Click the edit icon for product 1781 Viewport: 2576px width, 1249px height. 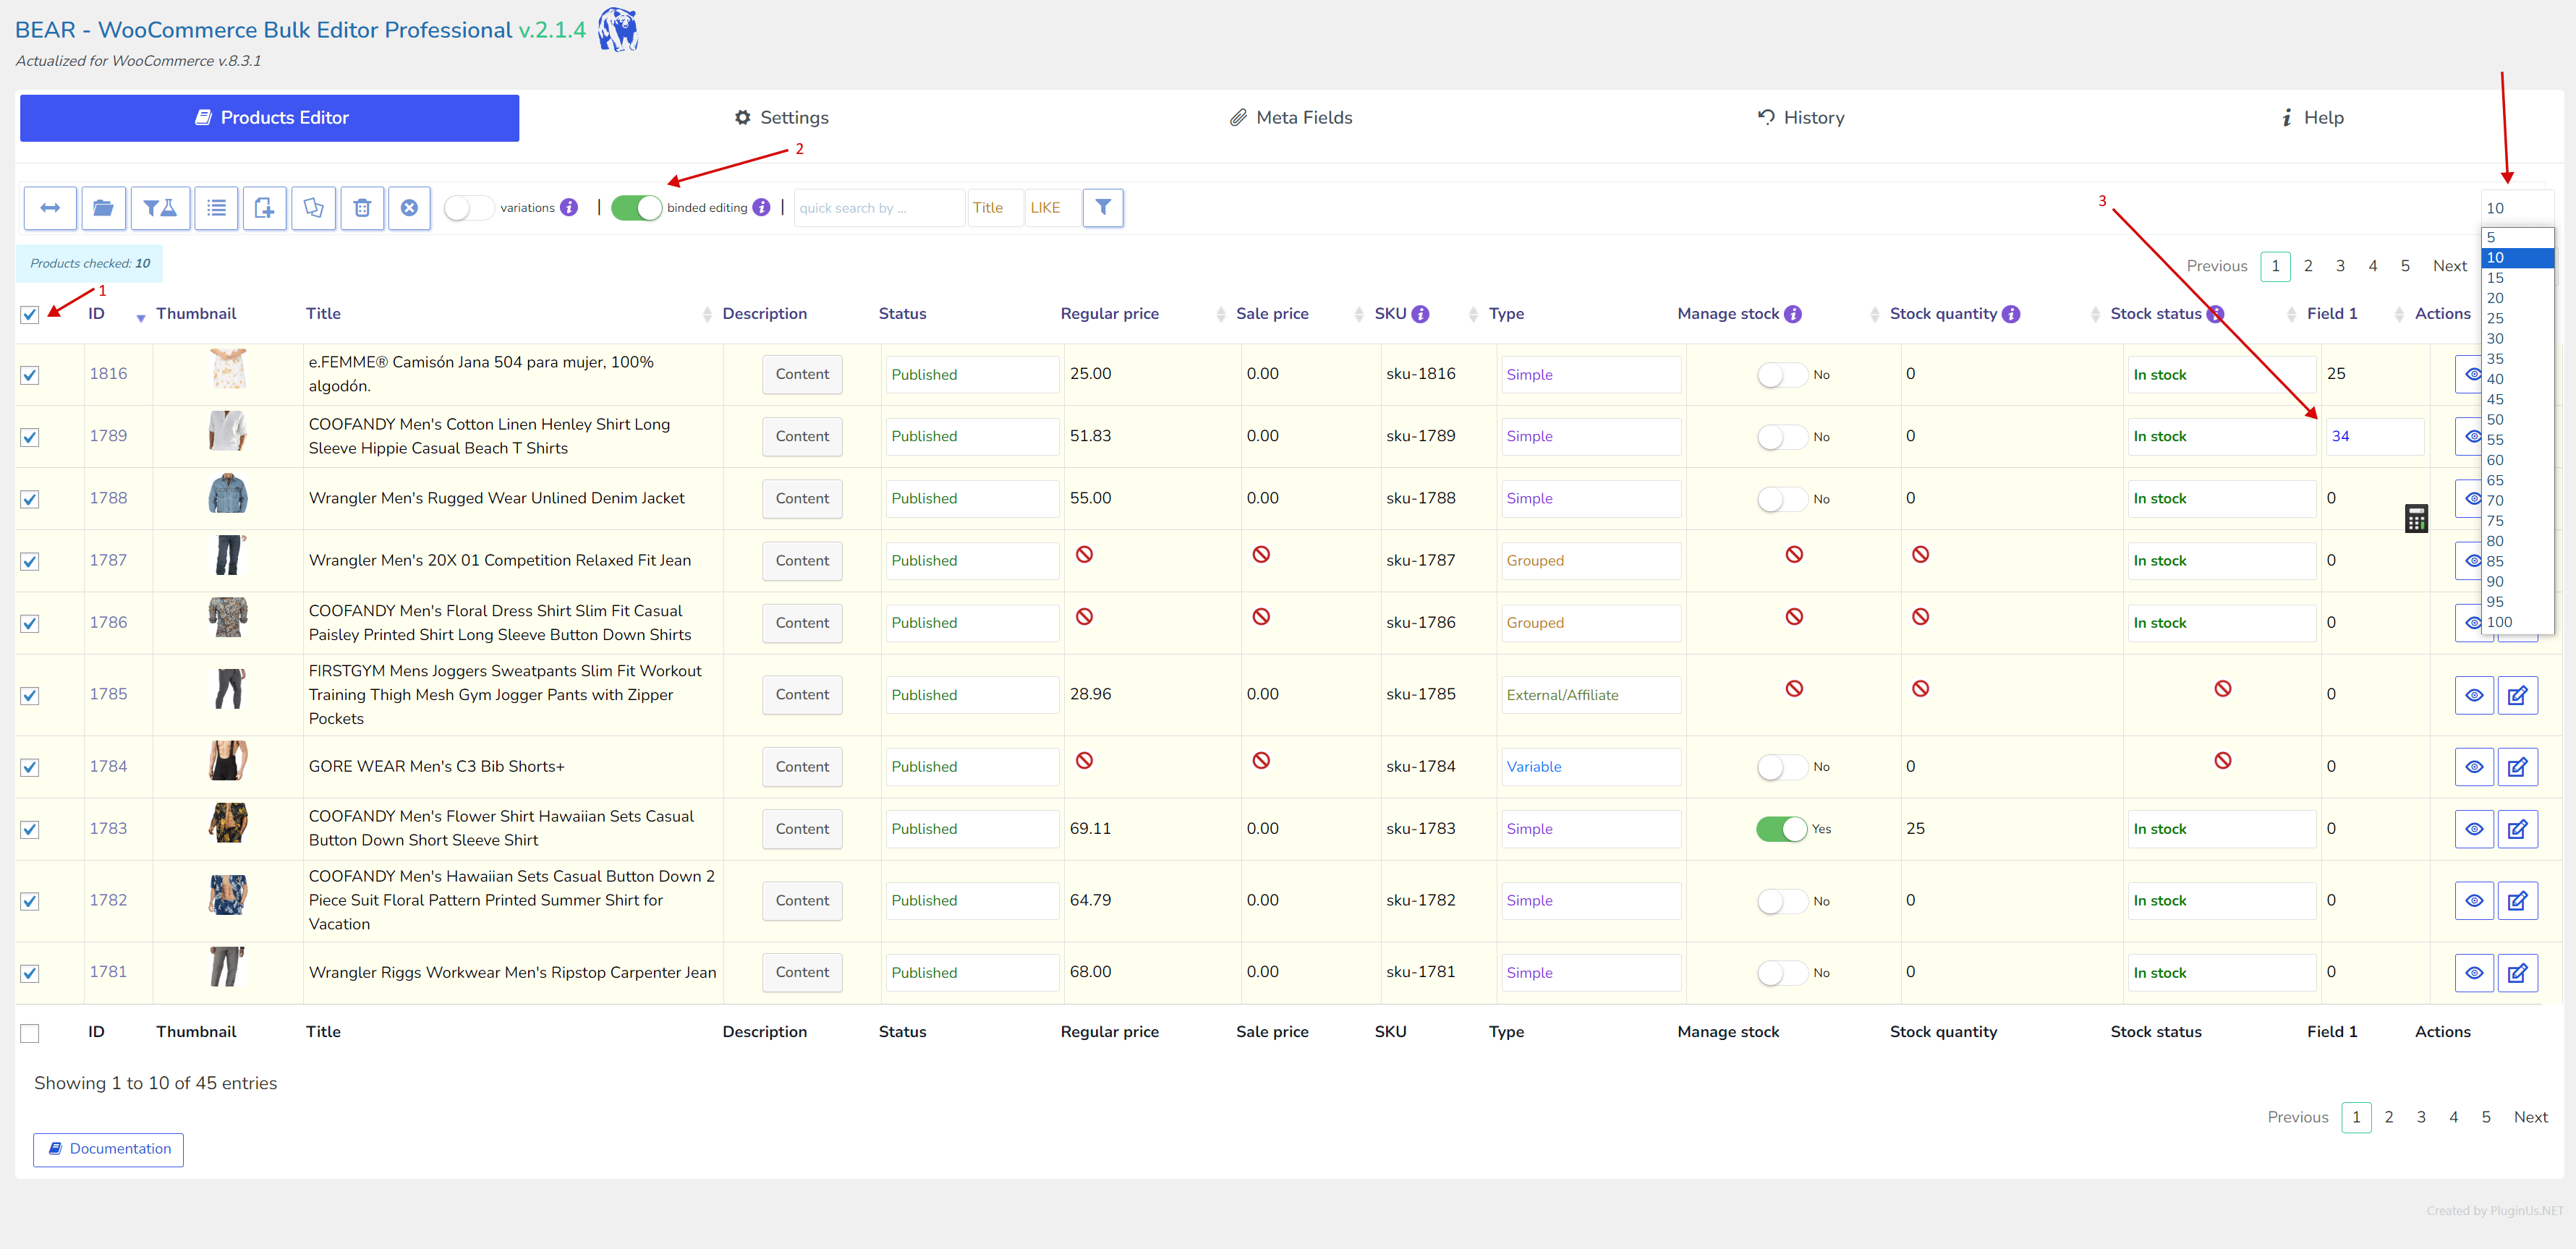2517,973
